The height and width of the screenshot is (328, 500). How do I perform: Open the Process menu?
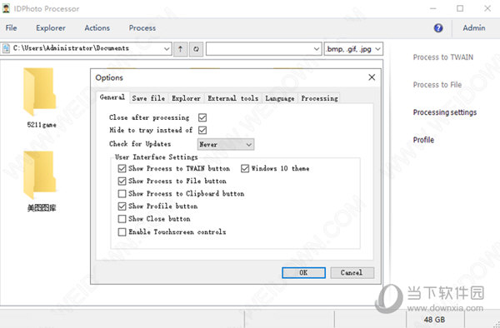142,28
